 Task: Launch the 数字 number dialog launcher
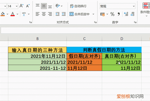pos(135,22)
